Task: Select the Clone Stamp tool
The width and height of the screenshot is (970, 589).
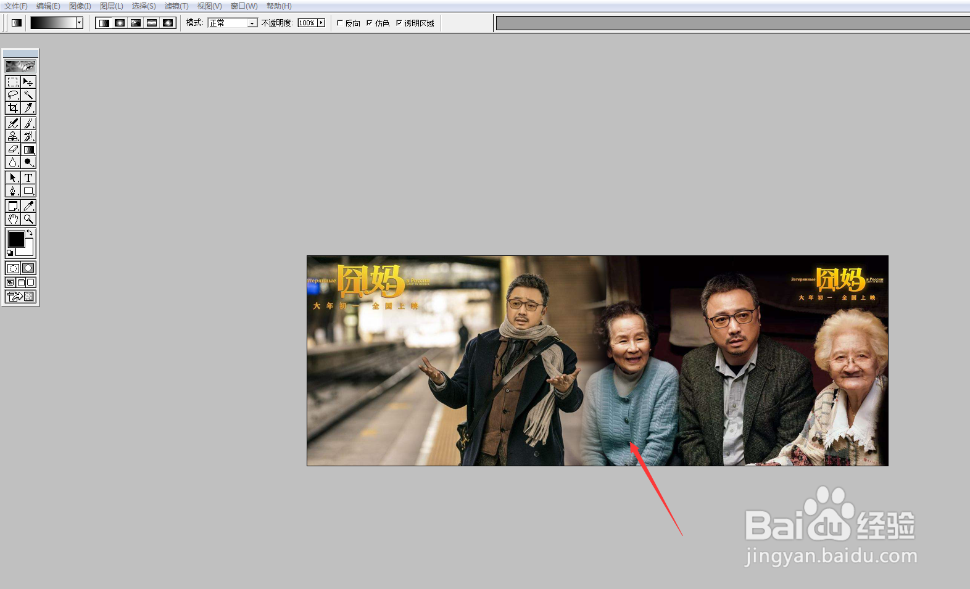Action: [13, 136]
